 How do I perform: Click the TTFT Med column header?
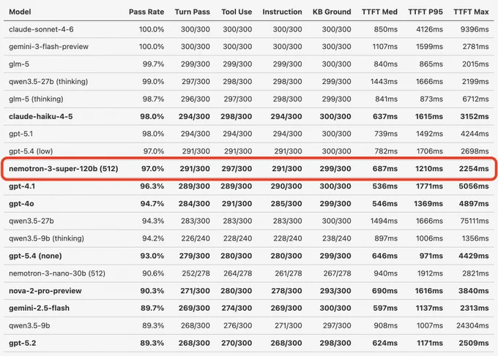click(379, 12)
